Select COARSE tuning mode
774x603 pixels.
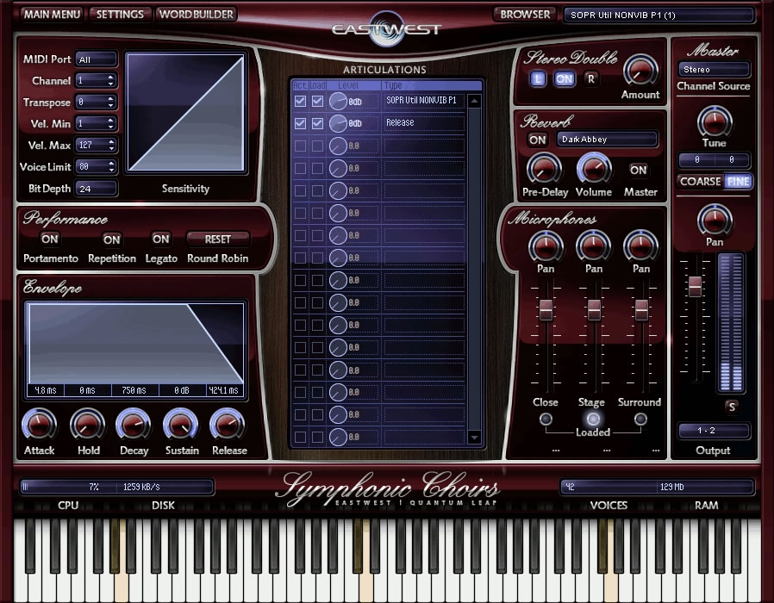click(701, 182)
